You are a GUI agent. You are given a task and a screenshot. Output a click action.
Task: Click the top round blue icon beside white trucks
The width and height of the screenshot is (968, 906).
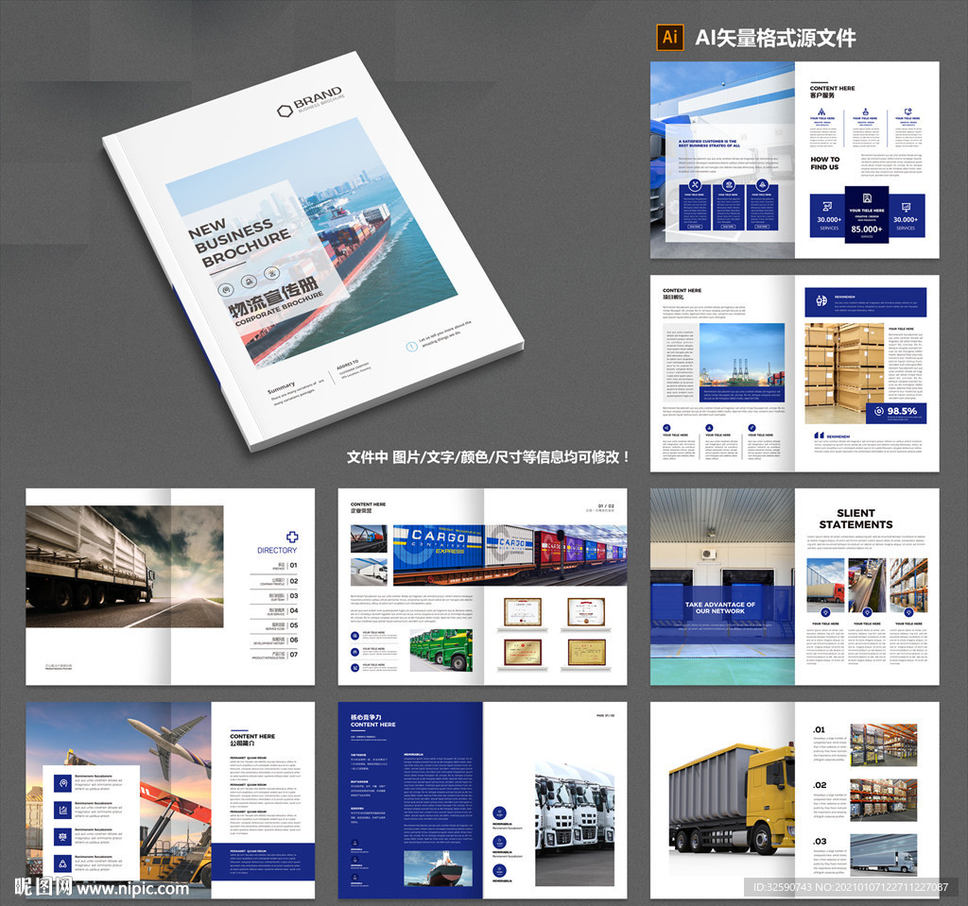499,812
